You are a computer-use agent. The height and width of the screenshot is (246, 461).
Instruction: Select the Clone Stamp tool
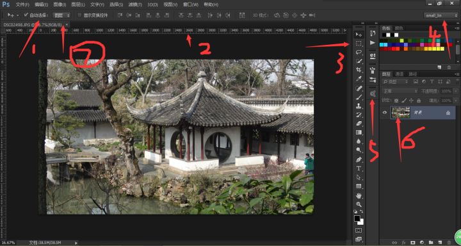359,106
